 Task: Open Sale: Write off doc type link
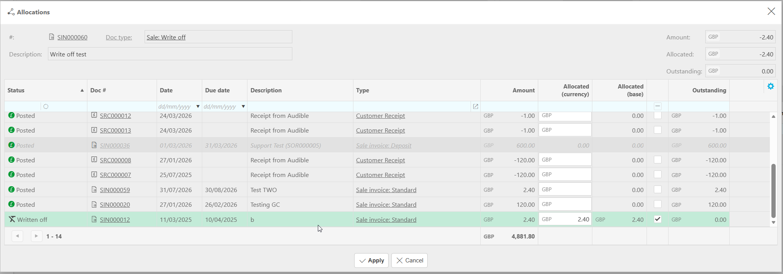(166, 37)
